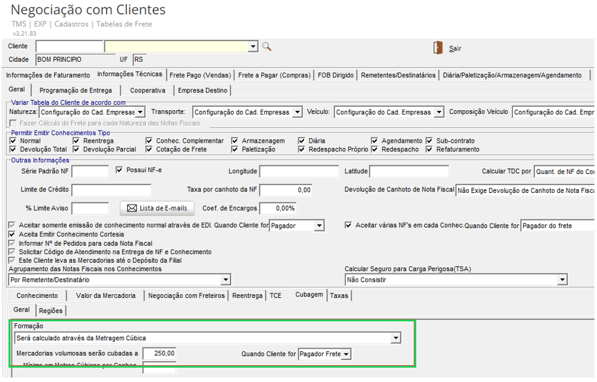The height and width of the screenshot is (382, 597).
Task: Click the cubagem value field showing 250,00
Action: point(160,353)
